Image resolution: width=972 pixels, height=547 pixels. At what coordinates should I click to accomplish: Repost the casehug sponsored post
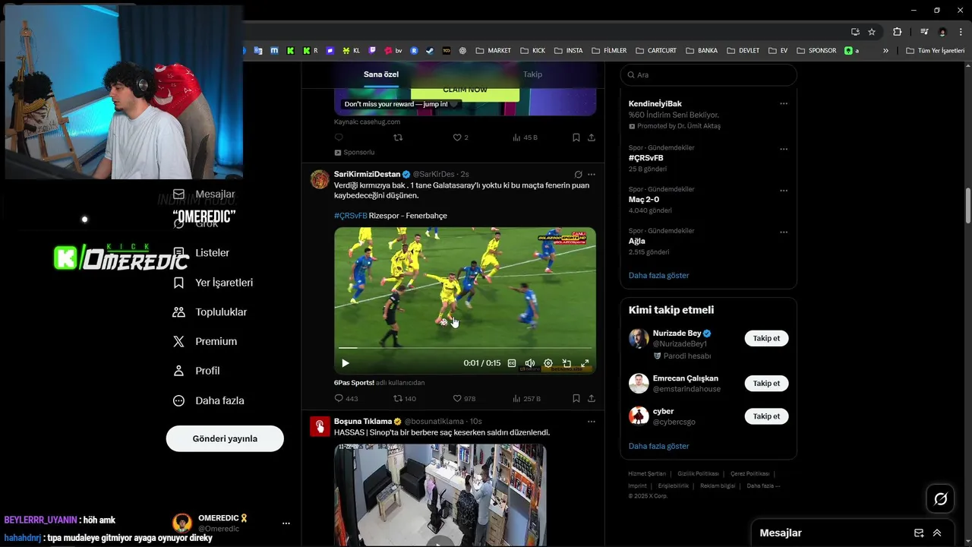pos(398,138)
